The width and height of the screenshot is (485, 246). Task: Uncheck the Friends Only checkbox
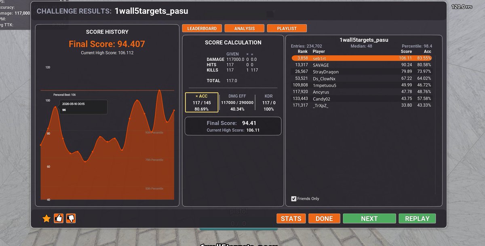click(x=294, y=199)
